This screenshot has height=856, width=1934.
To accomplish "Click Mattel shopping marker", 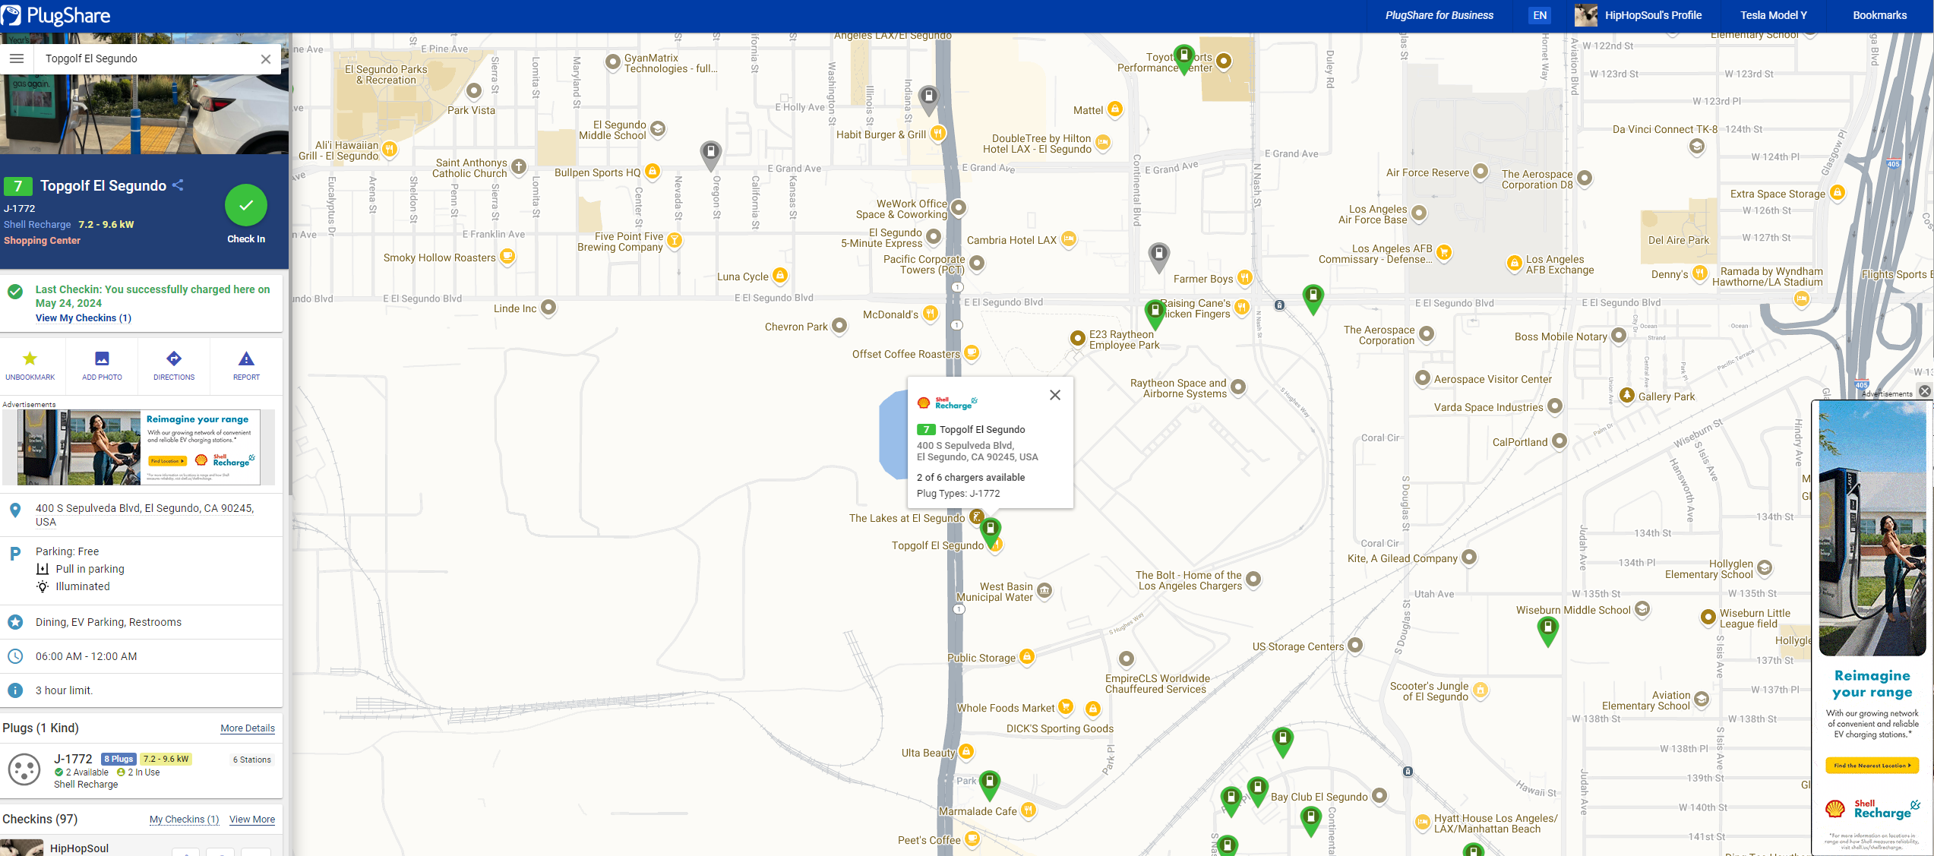I will coord(1114,109).
